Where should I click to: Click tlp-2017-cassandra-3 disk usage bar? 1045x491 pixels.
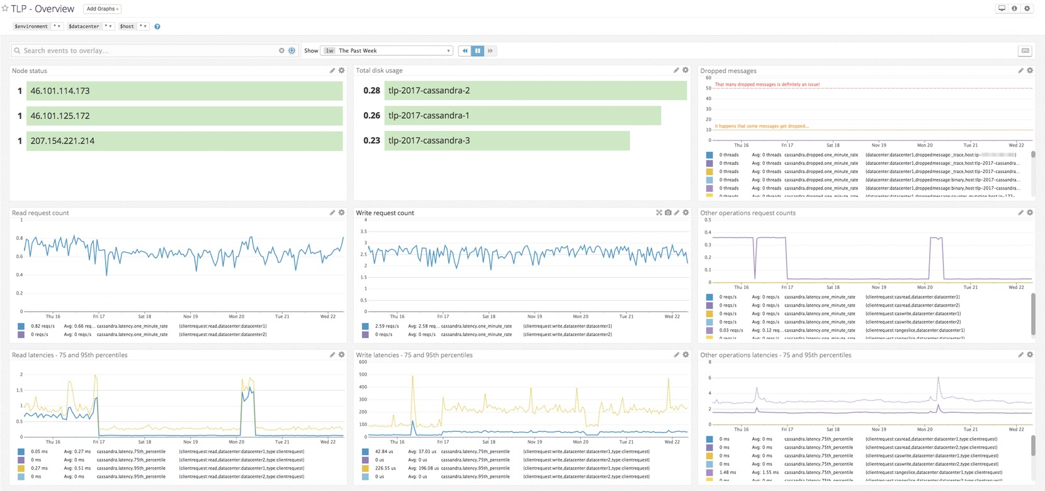507,140
